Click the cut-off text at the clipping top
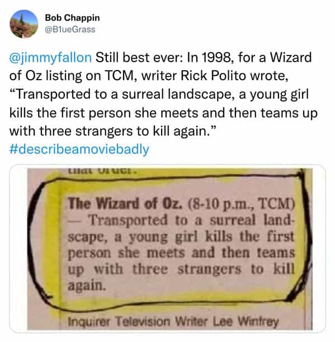The width and height of the screenshot is (335, 342). (x=102, y=170)
